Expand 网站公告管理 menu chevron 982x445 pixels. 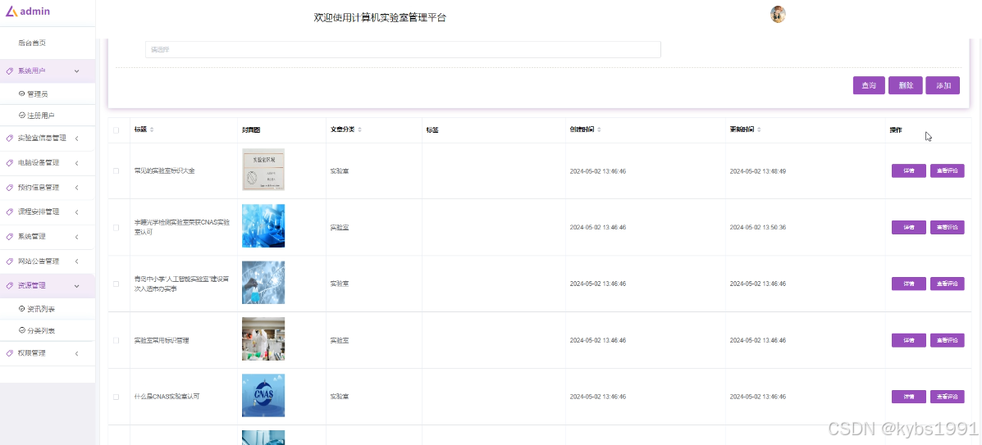pyautogui.click(x=76, y=261)
